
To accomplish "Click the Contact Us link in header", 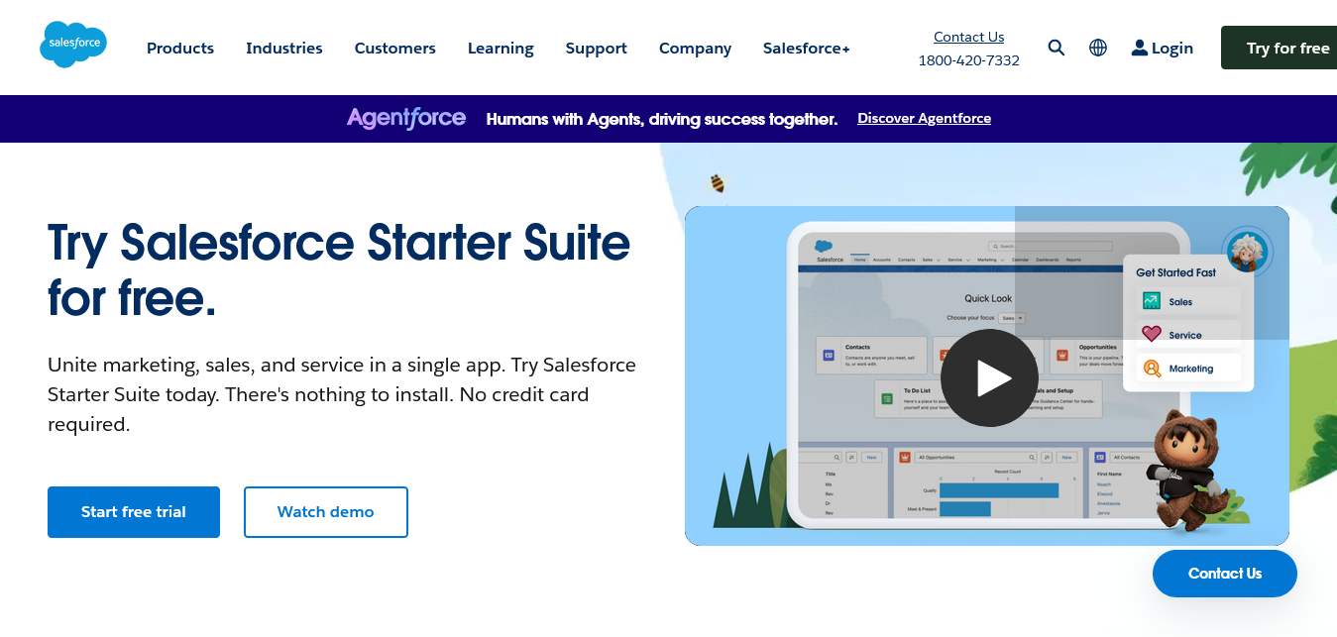I will coord(969,37).
